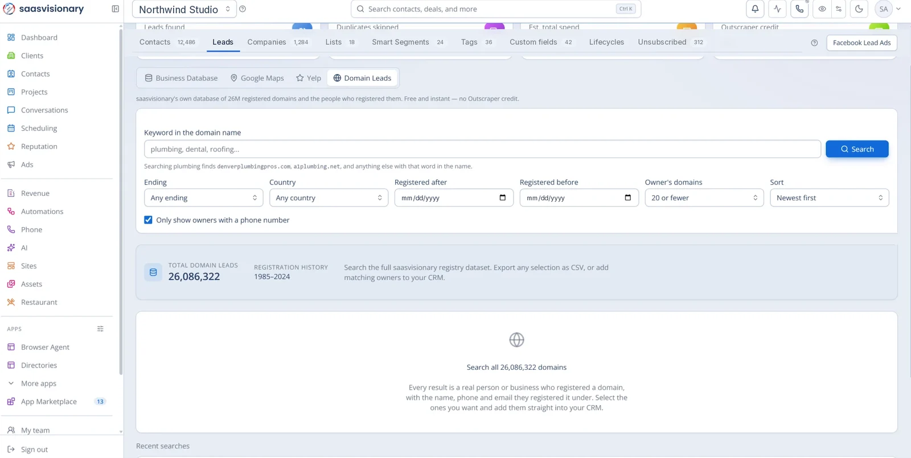This screenshot has width=911, height=458.
Task: Click the global search contacts box
Action: tap(496, 9)
